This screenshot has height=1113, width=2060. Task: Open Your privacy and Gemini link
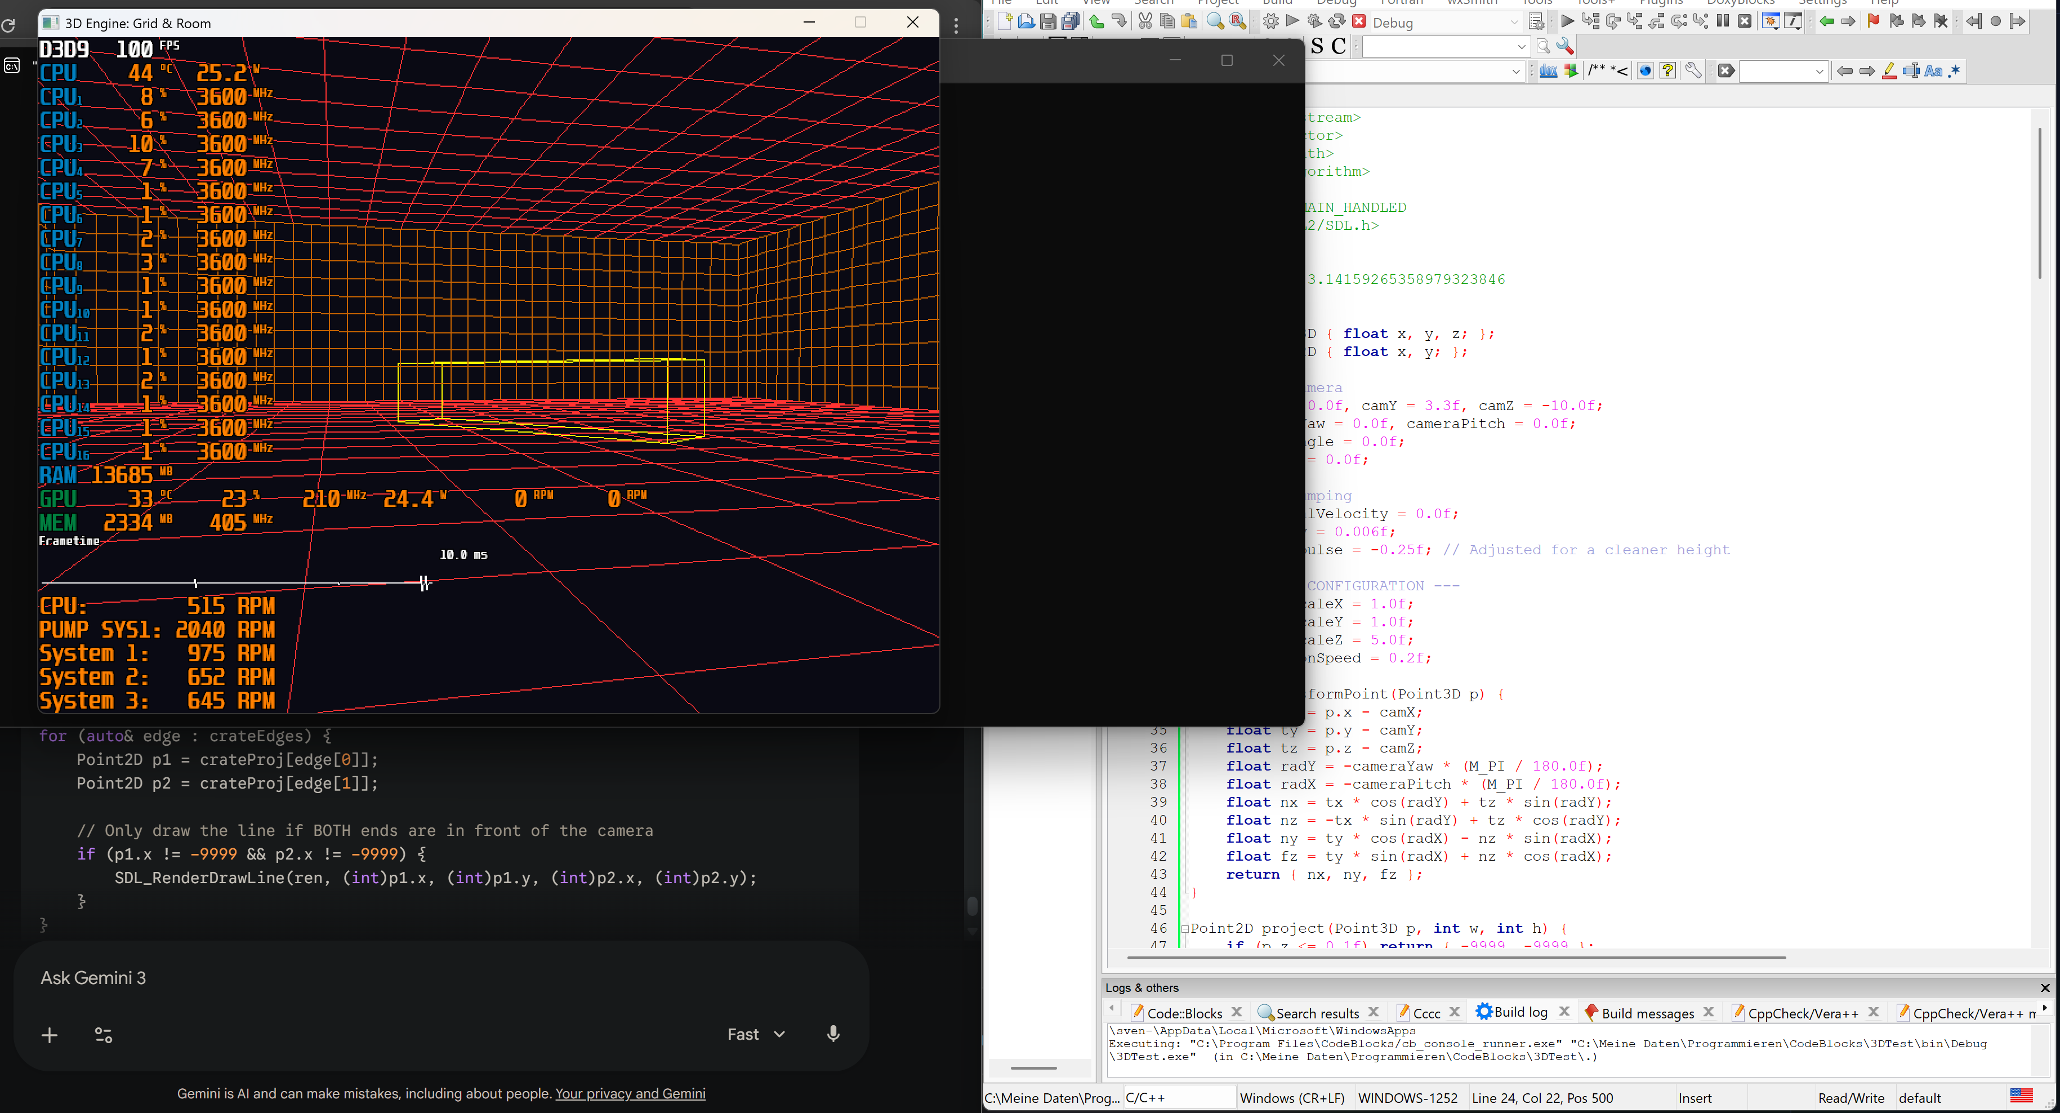pyautogui.click(x=630, y=1093)
